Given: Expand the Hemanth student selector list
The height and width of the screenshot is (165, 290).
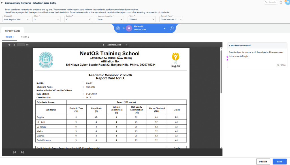Looking at the screenshot, I should [165, 29].
